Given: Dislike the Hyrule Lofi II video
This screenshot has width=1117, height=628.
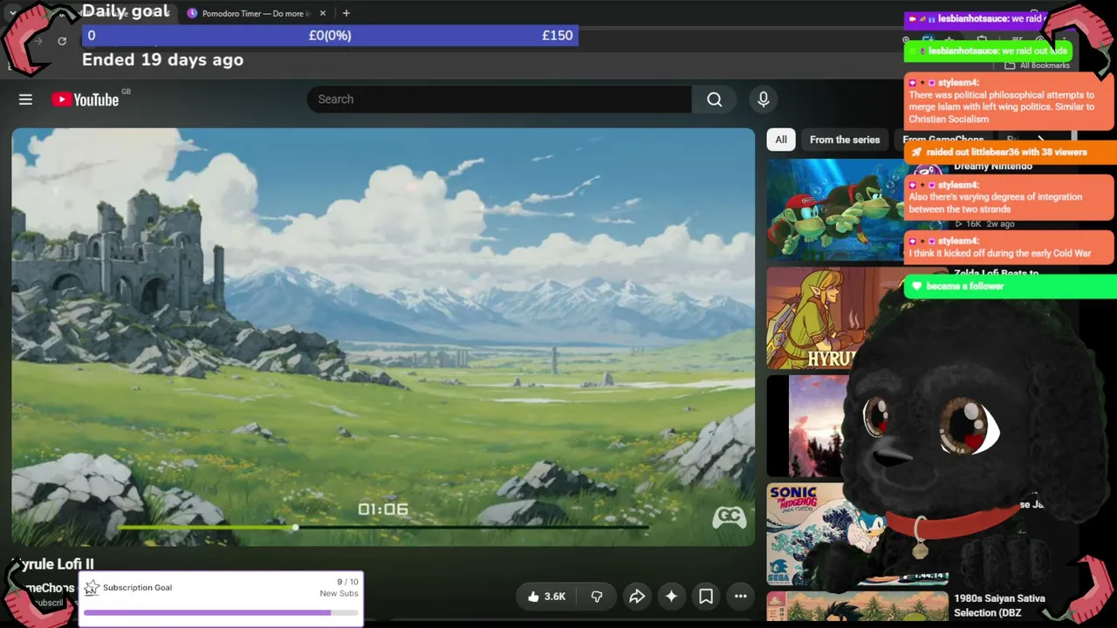Looking at the screenshot, I should click(x=597, y=597).
